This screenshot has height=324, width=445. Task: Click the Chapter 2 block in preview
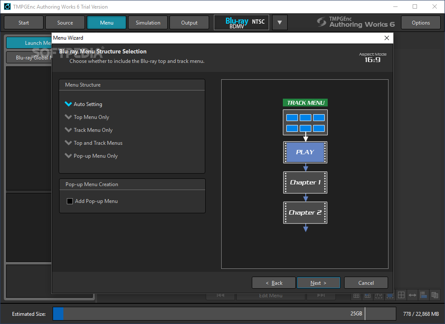pos(305,212)
